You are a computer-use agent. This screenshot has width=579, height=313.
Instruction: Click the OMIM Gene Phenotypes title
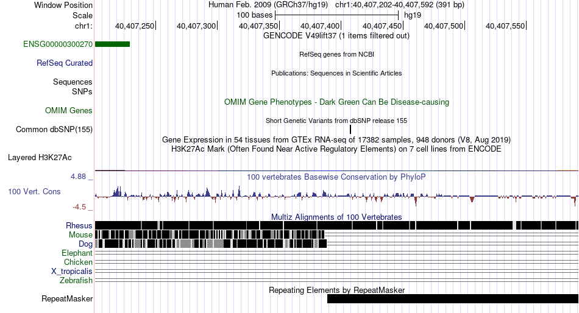pyautogui.click(x=336, y=102)
